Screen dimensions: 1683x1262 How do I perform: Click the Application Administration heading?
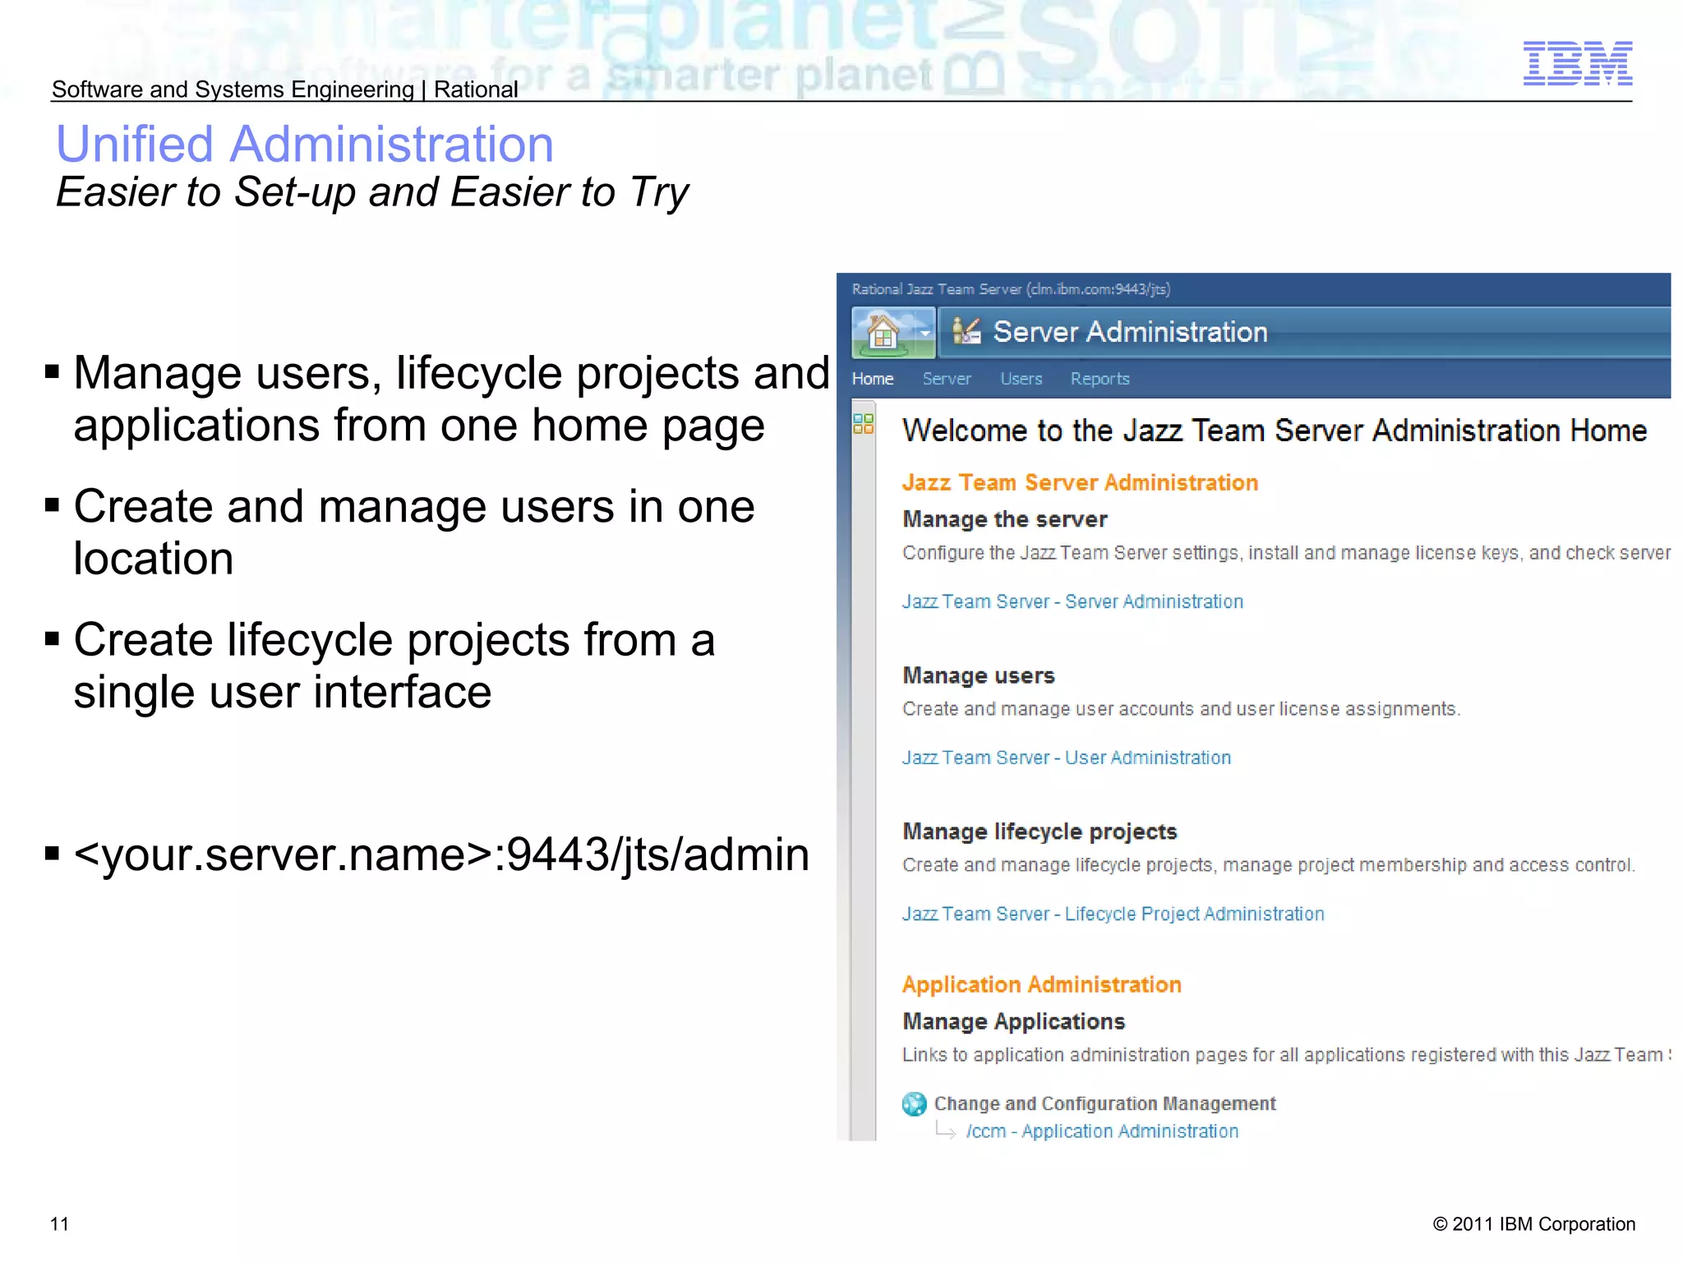point(1042,984)
